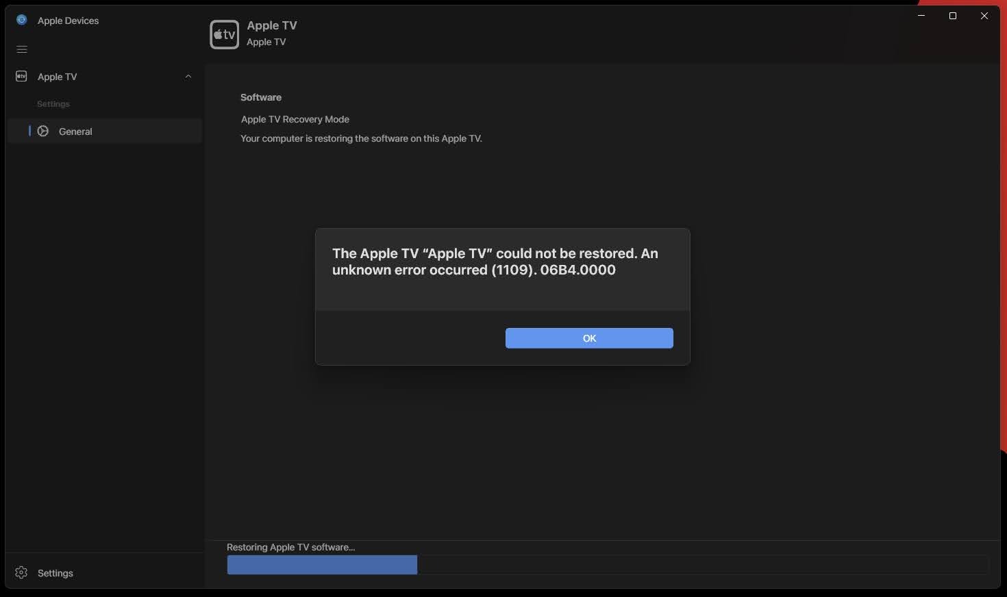The image size is (1007, 597).
Task: Click the Apple TV title in header
Action: [x=272, y=25]
